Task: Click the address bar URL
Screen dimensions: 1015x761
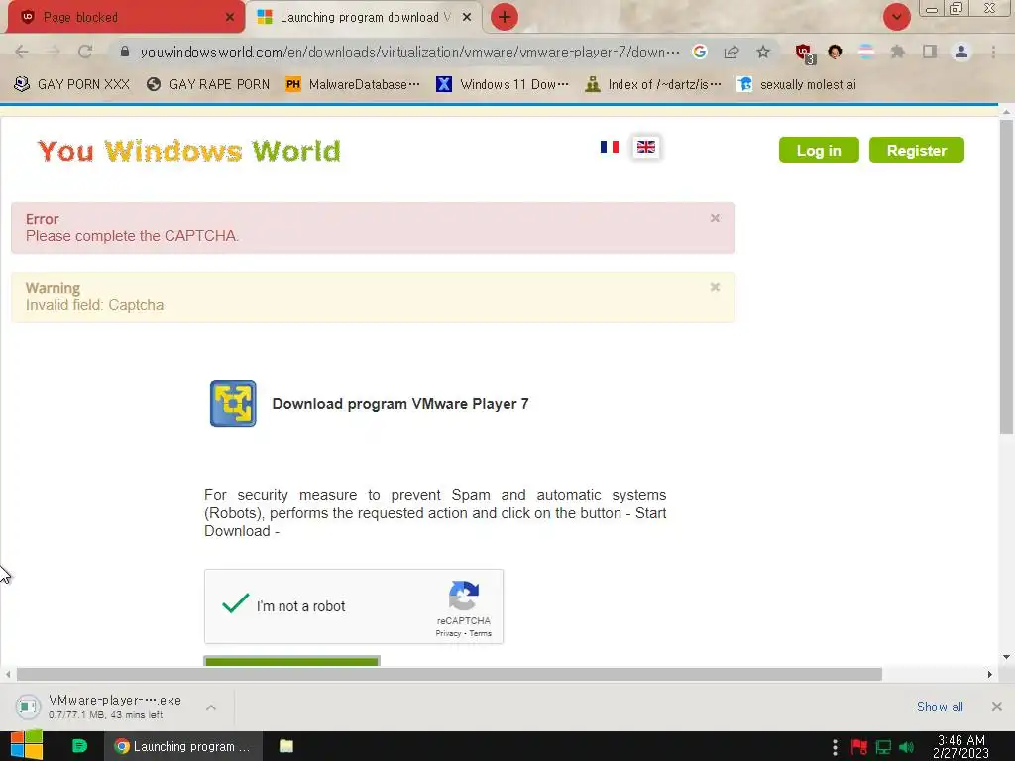Action: click(x=409, y=52)
